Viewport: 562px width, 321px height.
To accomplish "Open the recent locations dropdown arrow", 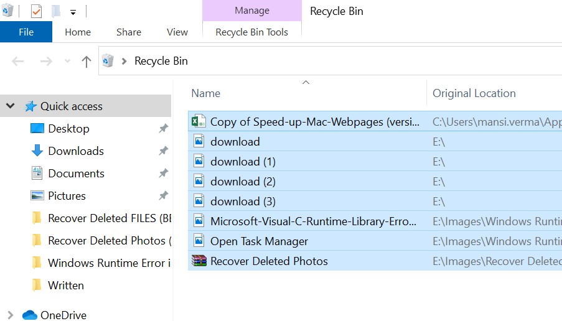I will (x=67, y=61).
